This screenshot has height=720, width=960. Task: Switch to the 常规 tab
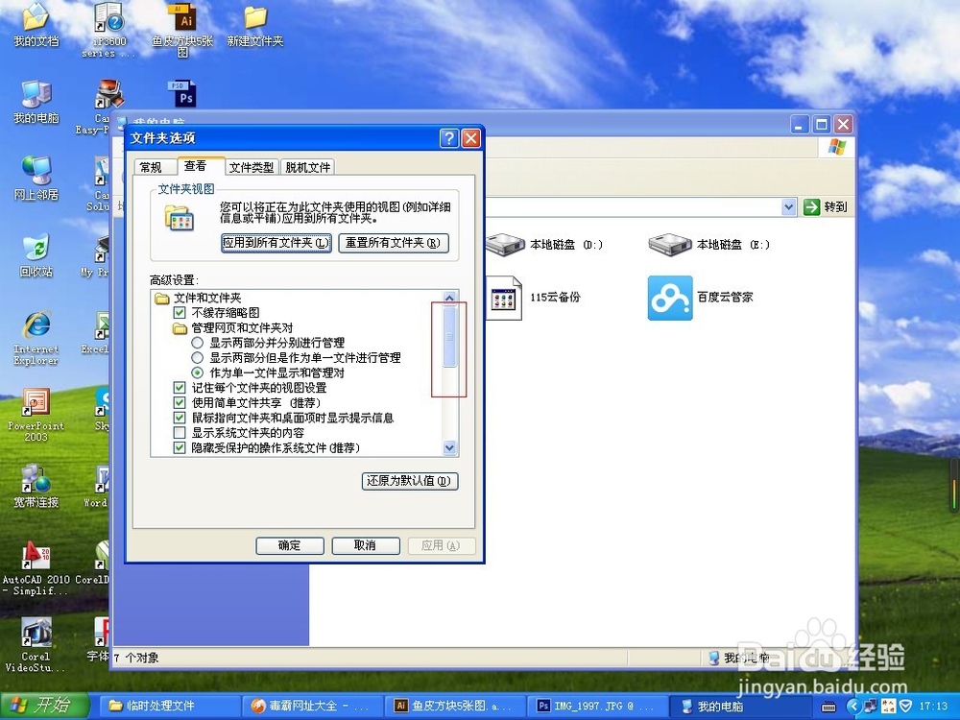[154, 165]
